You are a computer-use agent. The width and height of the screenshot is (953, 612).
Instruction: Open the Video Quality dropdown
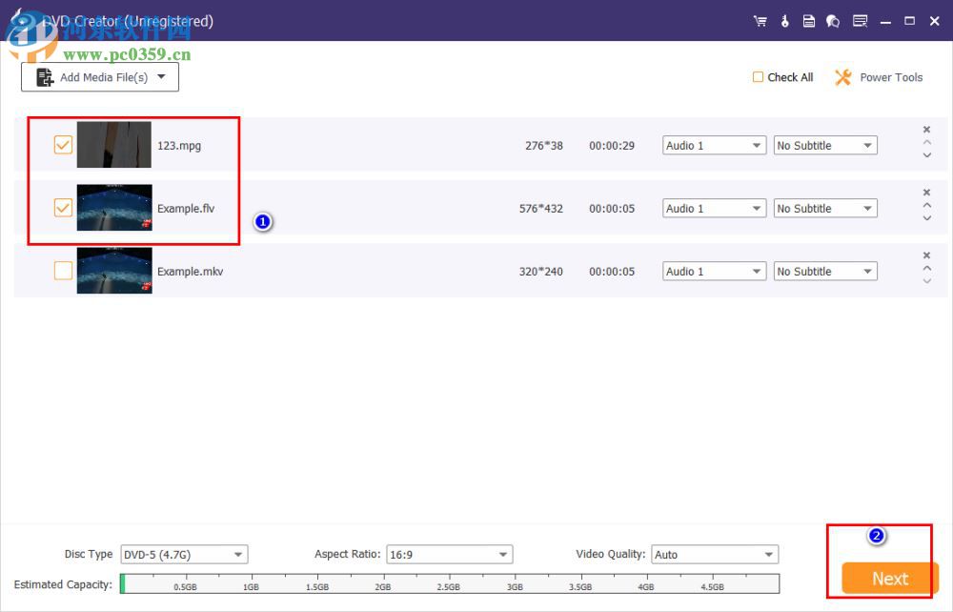(x=714, y=554)
